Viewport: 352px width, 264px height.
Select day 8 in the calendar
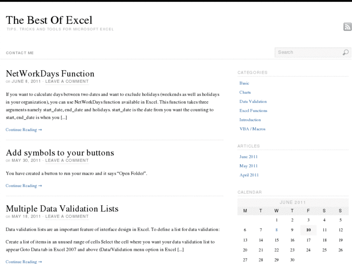click(x=276, y=230)
